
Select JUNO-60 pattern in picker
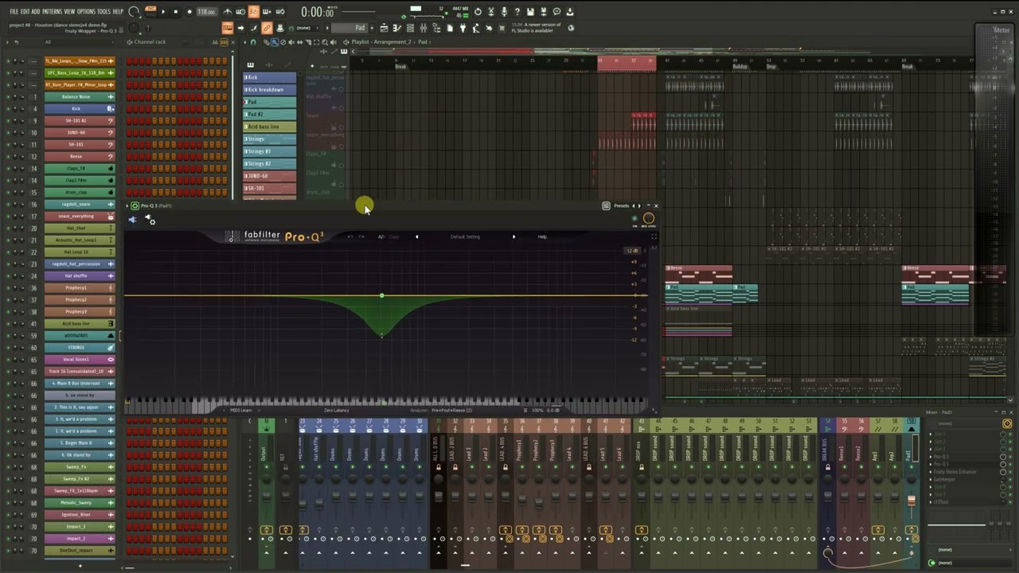click(x=270, y=176)
